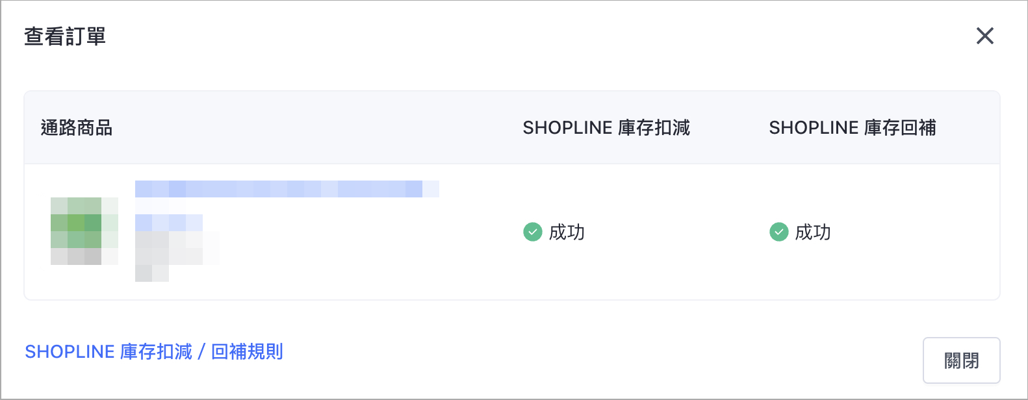This screenshot has height=400, width=1028.
Task: Click the word 回補規則 in the bottom link
Action: 248,351
